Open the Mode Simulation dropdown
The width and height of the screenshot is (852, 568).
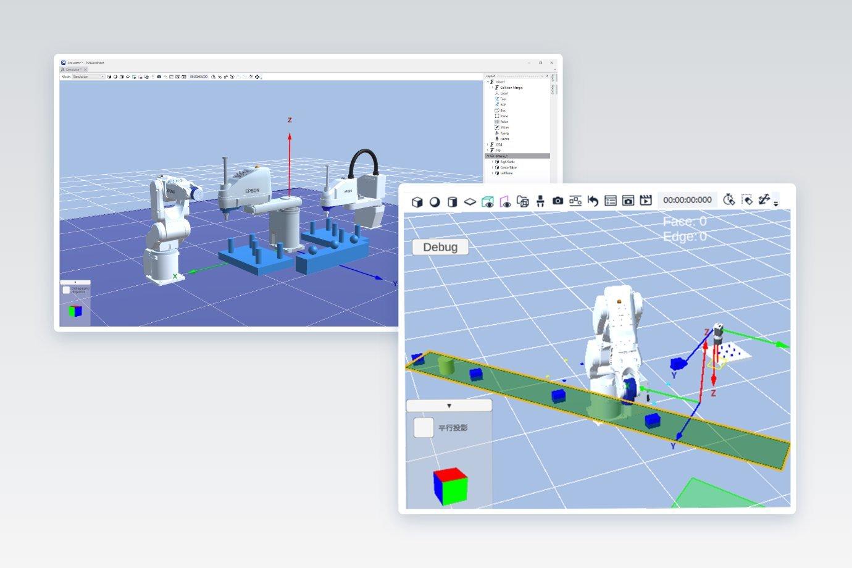[x=88, y=77]
